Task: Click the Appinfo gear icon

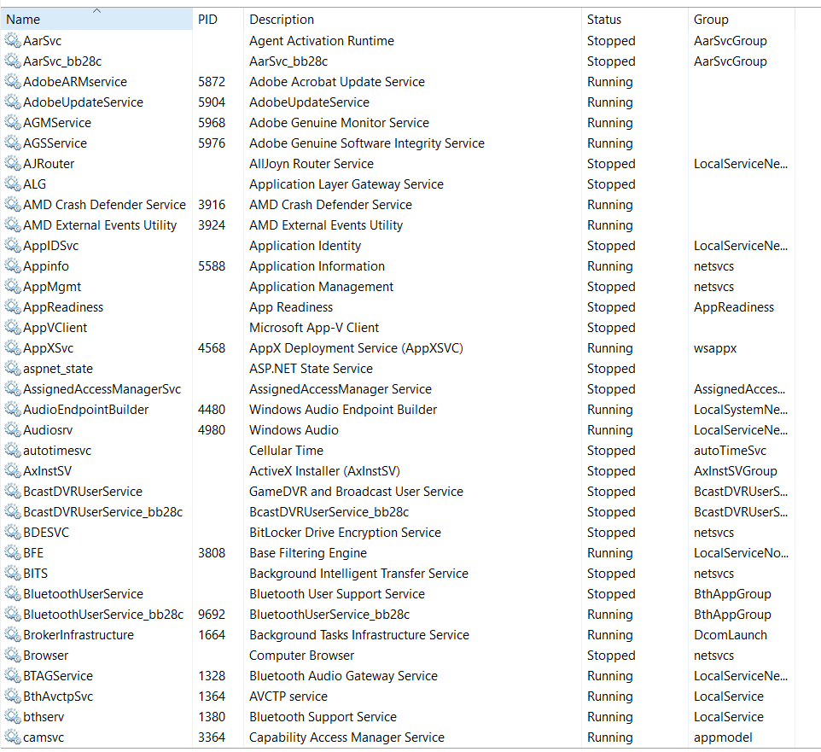Action: 13,265
